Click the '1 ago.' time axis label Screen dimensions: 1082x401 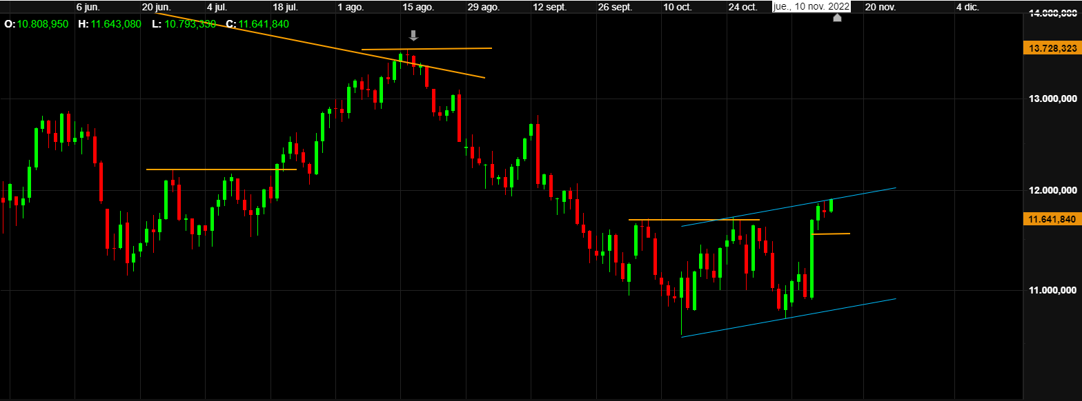pos(351,7)
